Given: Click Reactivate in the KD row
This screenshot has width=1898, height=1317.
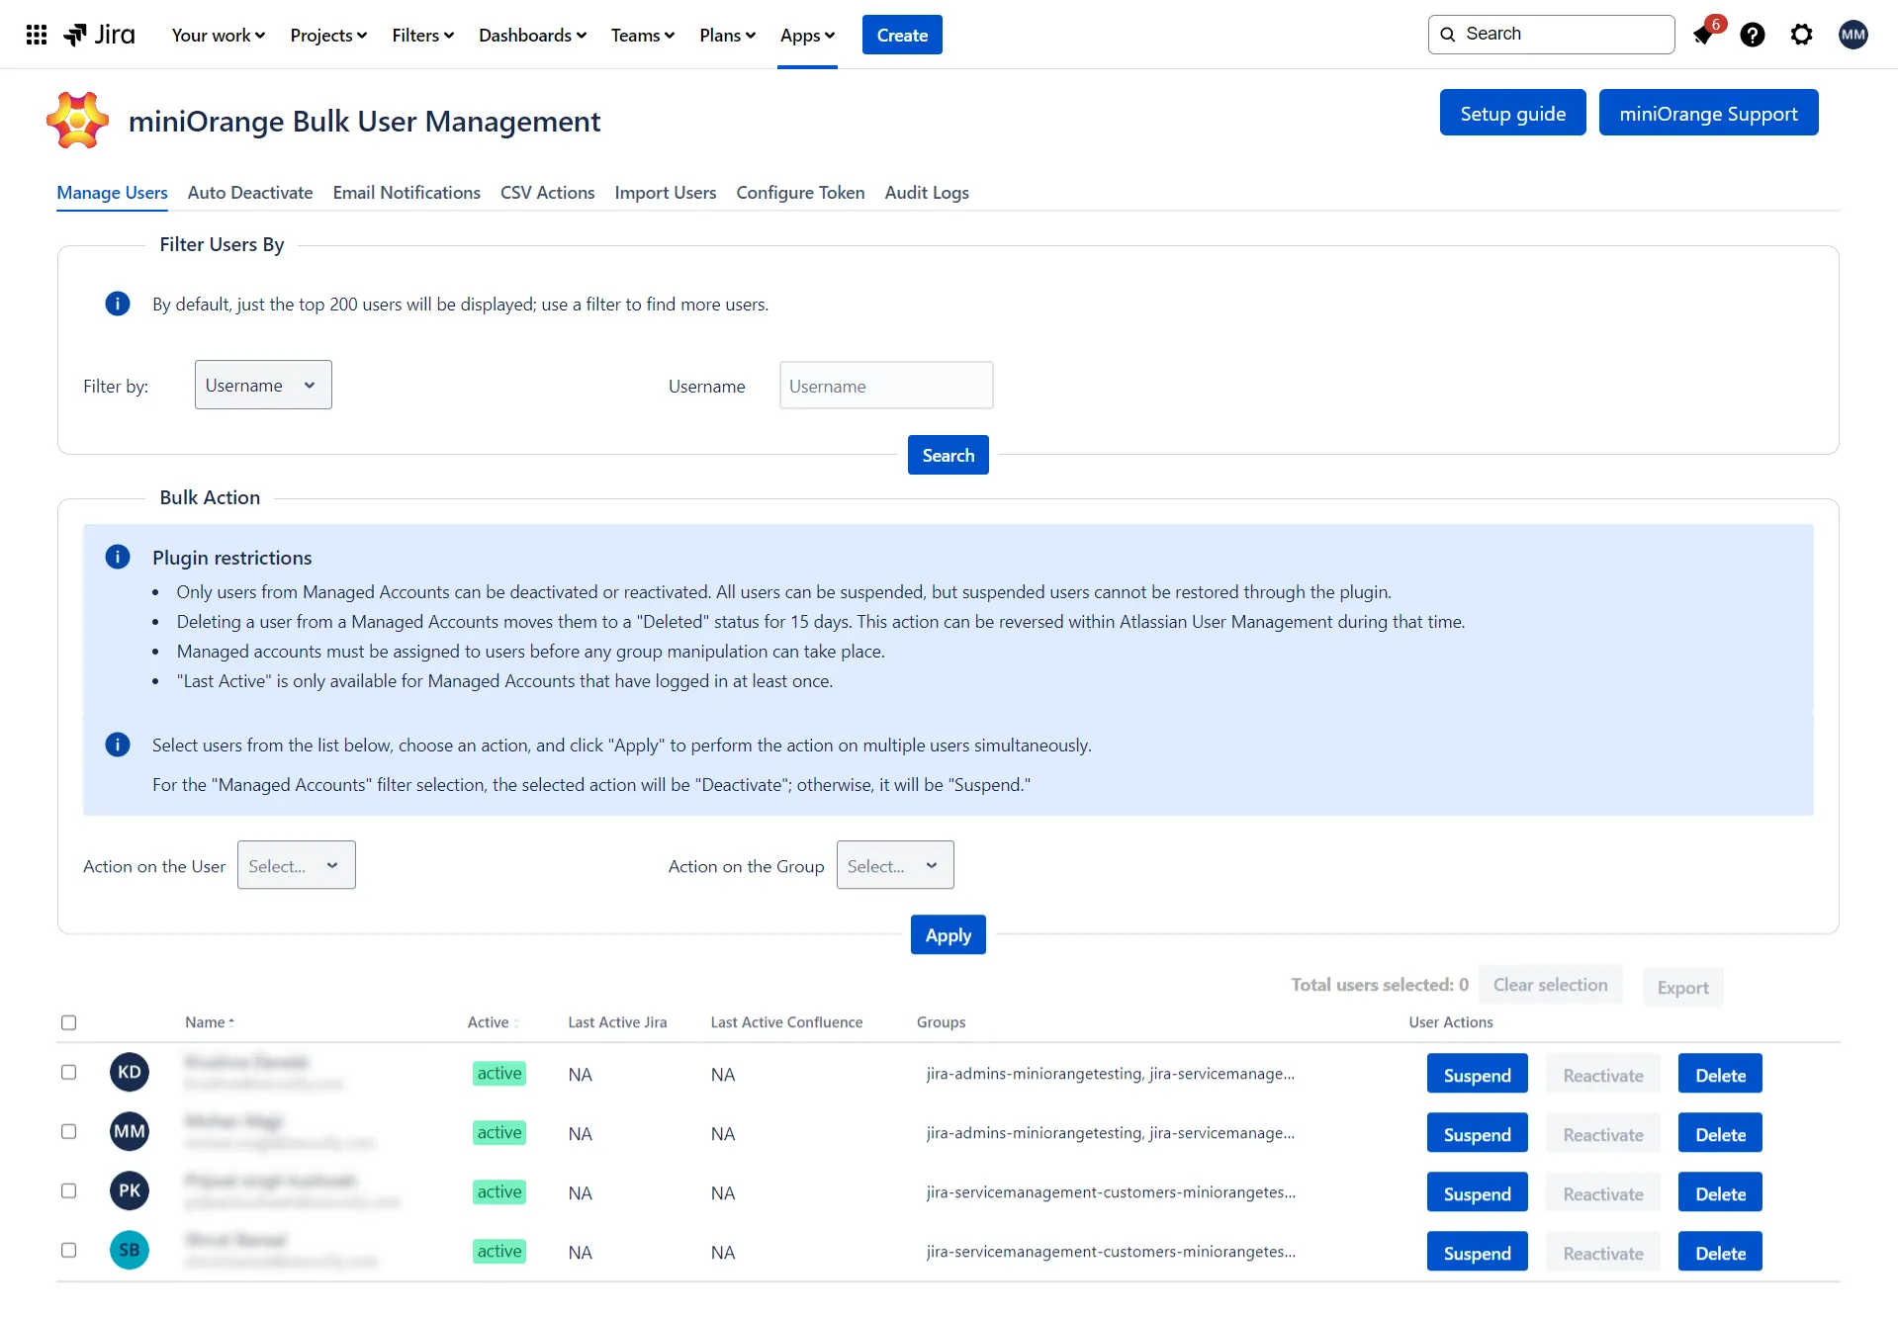Looking at the screenshot, I should [1603, 1074].
